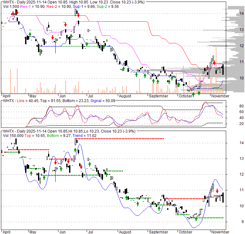Click the green up arrow below the June peak in the bottom chart
This screenshot has width=245, height=234.
75,150
